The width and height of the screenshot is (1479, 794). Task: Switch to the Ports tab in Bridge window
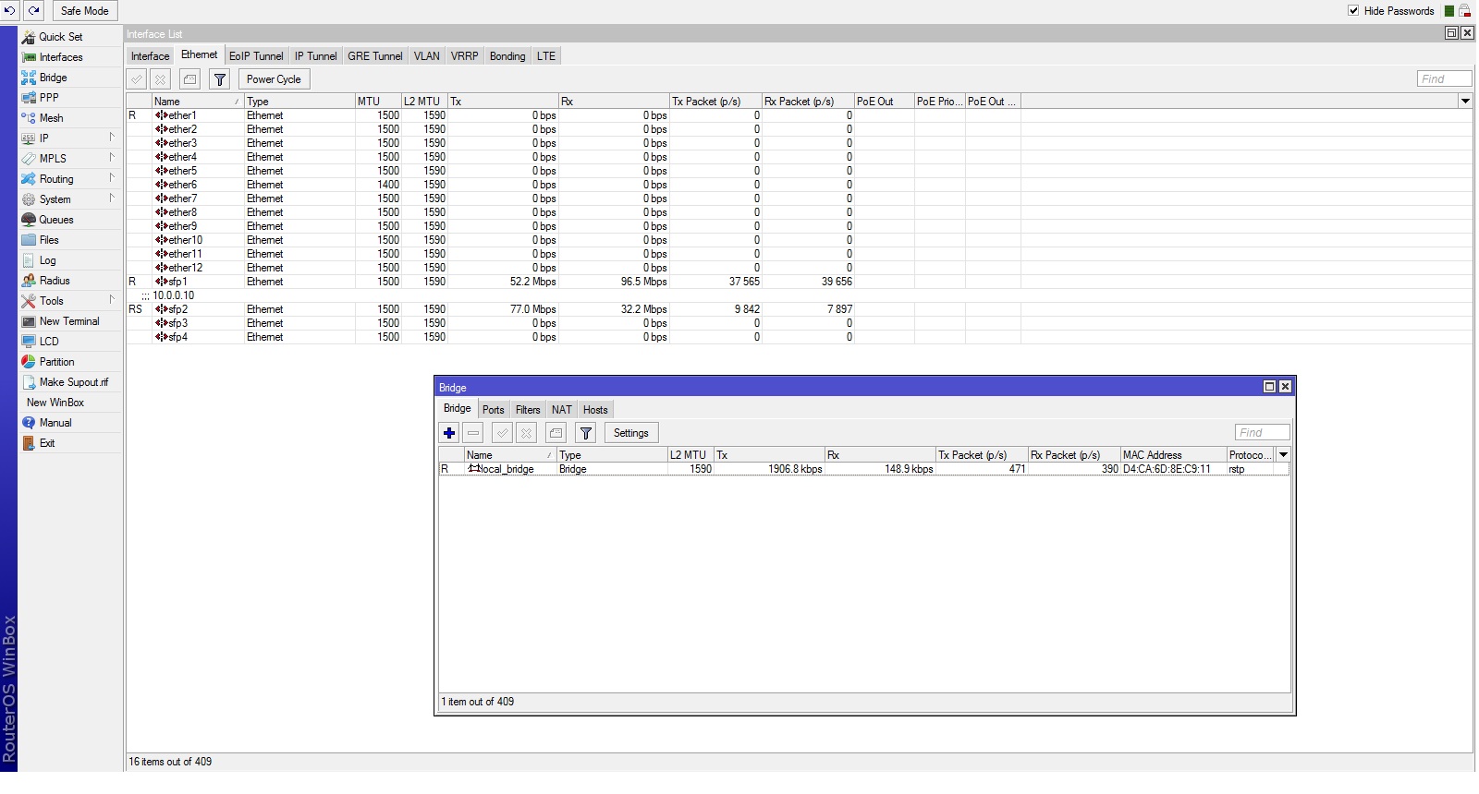click(x=493, y=410)
